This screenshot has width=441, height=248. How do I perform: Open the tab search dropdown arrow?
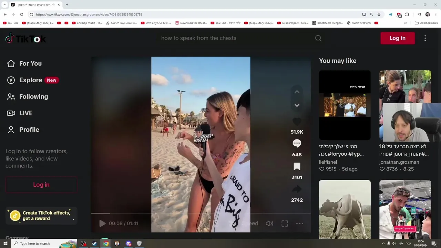pyautogui.click(x=4, y=5)
